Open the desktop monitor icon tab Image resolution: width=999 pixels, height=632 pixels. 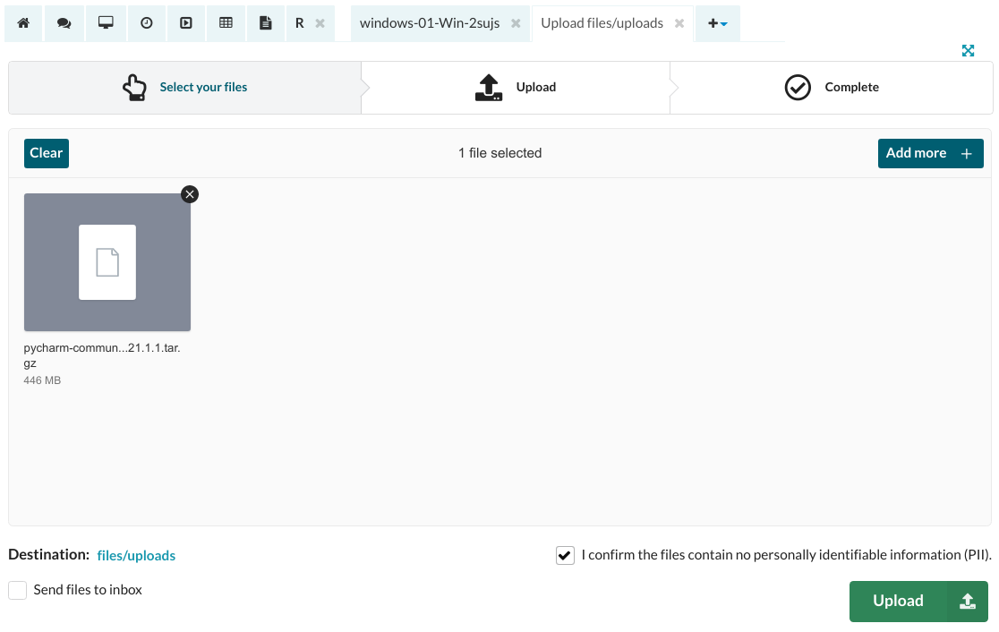106,23
